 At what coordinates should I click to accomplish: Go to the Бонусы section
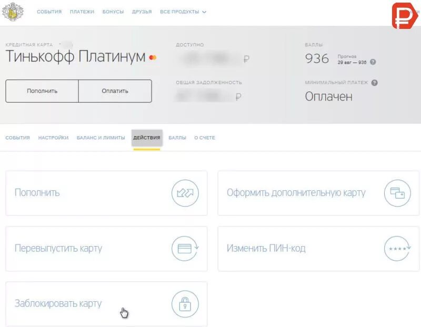pos(113,12)
